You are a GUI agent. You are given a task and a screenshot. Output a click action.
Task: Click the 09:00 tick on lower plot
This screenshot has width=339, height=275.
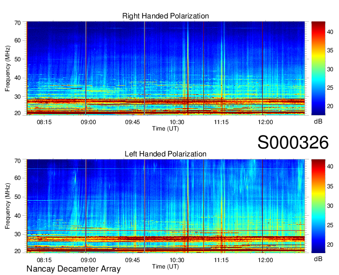pos(88,260)
